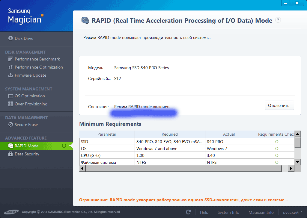Image resolution: width=307 pixels, height=218 pixels.
Task: Click the Performance Benchmark icon
Action: tap(10, 59)
